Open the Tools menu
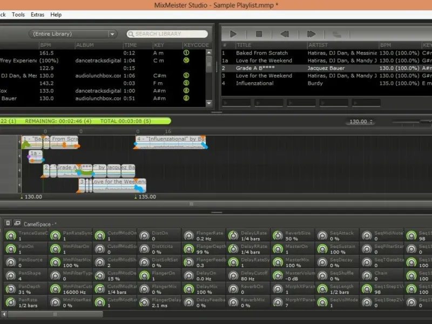Image resolution: width=432 pixels, height=324 pixels. tap(18, 15)
